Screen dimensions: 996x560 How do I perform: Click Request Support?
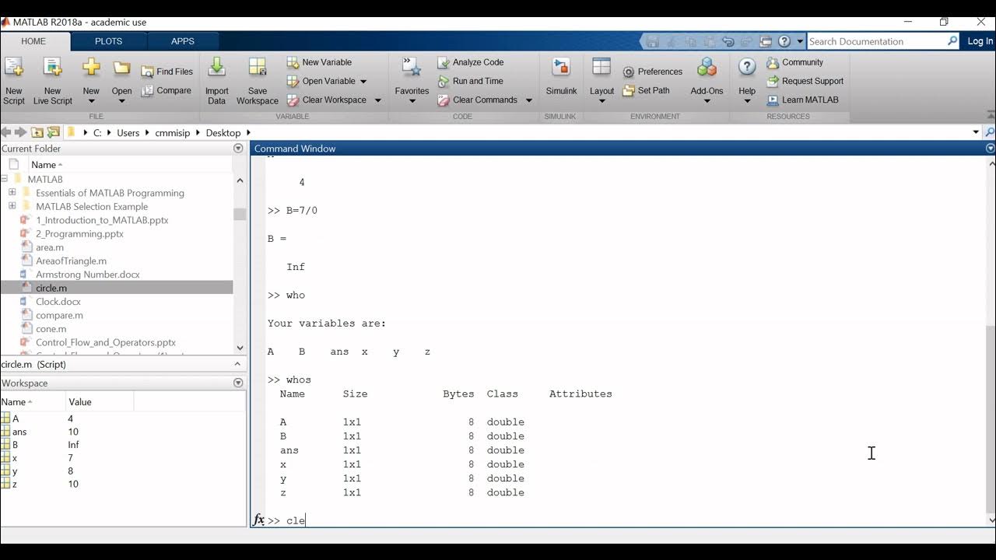805,81
